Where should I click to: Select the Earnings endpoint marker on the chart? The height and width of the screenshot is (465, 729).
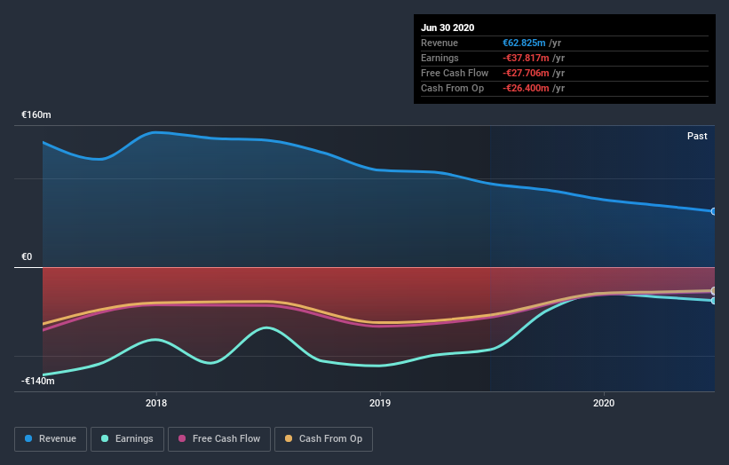[x=713, y=301]
